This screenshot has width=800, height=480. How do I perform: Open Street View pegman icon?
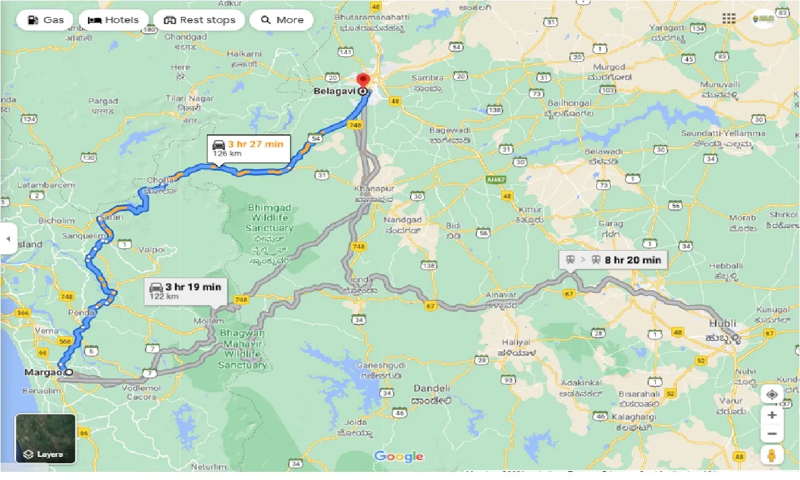point(772,455)
